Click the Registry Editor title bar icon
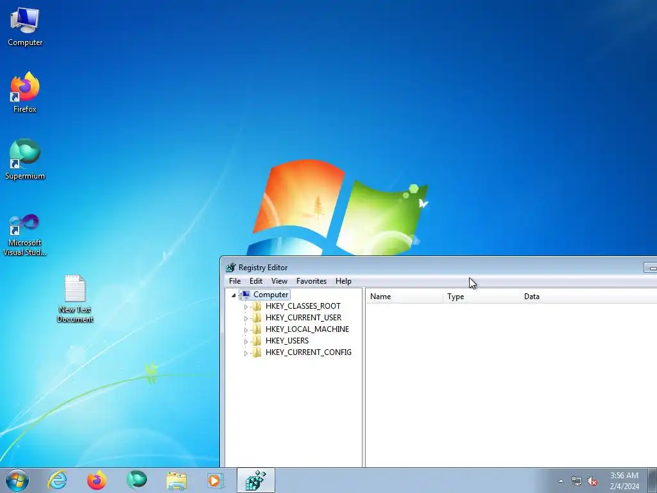The height and width of the screenshot is (493, 657). pos(230,268)
